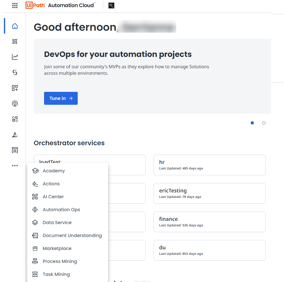Open the hr Orchestrator service card
Viewport: 284px width, 282px height.
tap(210, 165)
